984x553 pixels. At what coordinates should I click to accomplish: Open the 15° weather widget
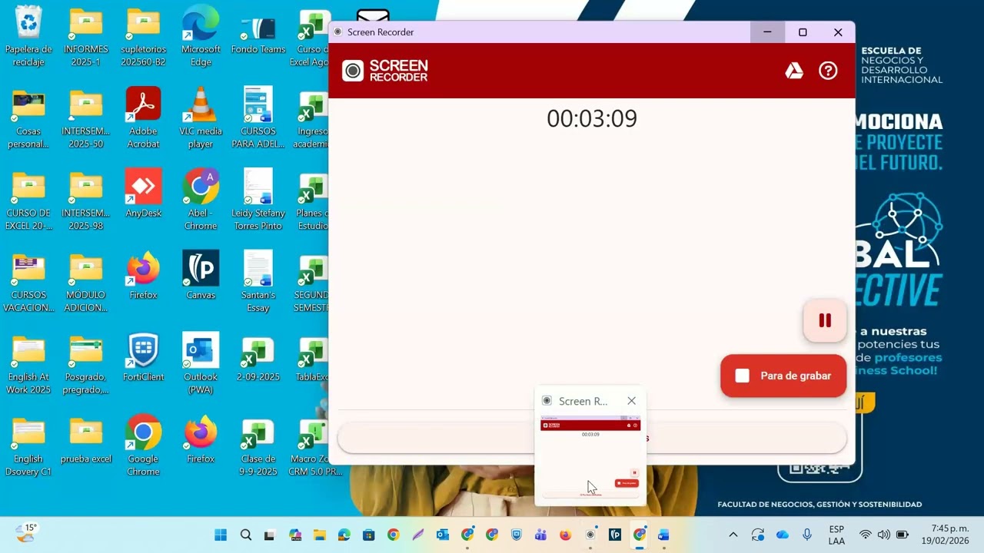[26, 532]
